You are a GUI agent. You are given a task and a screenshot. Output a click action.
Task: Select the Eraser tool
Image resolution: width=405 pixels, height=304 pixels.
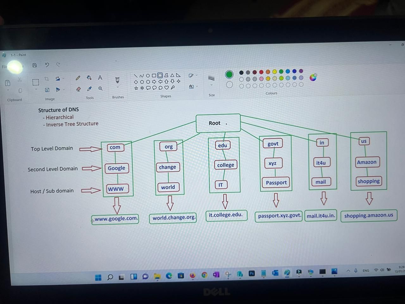click(x=78, y=89)
